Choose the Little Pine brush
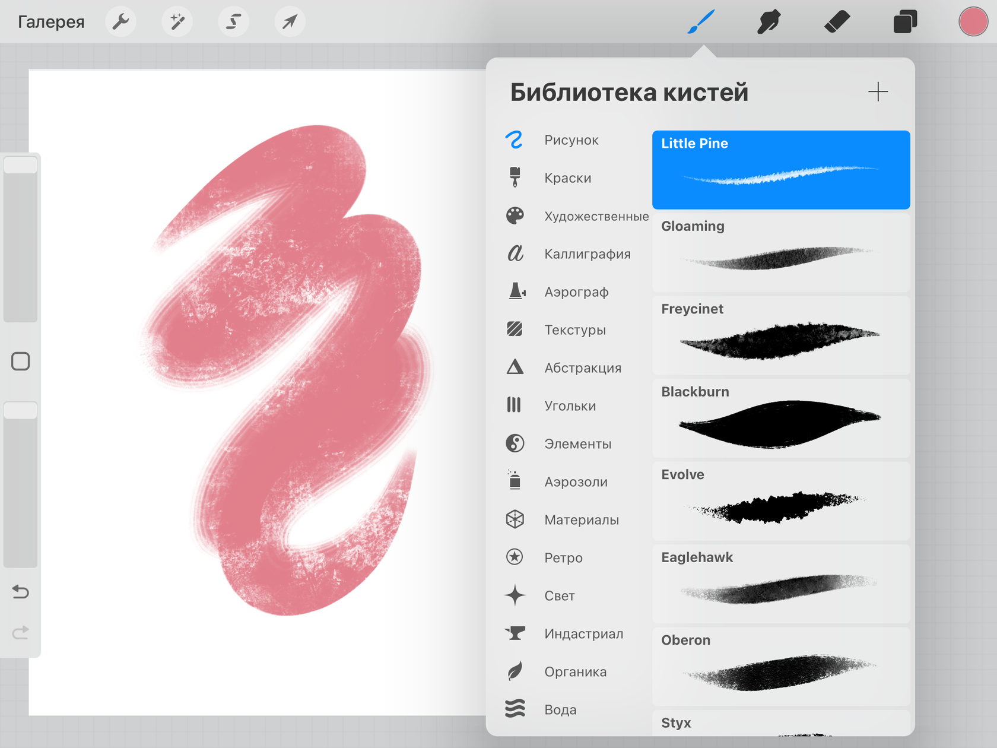 [x=781, y=170]
